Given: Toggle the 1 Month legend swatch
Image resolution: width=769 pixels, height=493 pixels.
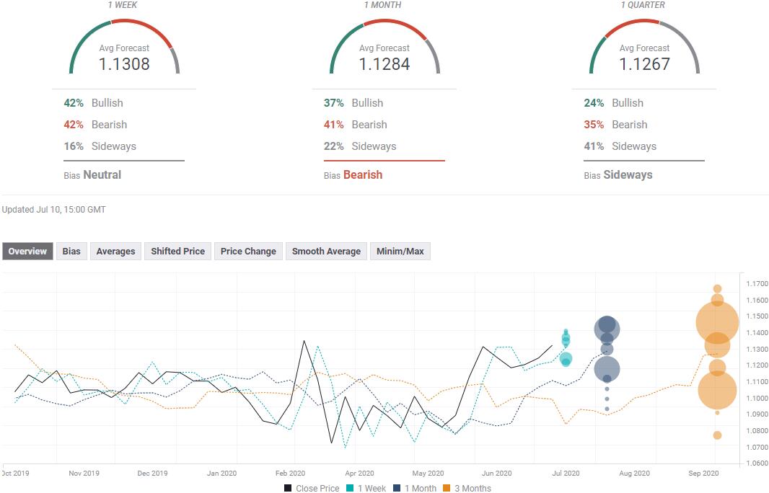Looking at the screenshot, I should click(397, 488).
